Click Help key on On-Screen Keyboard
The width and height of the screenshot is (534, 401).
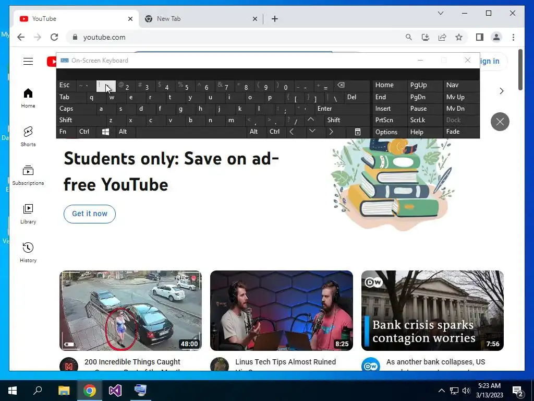coord(424,132)
